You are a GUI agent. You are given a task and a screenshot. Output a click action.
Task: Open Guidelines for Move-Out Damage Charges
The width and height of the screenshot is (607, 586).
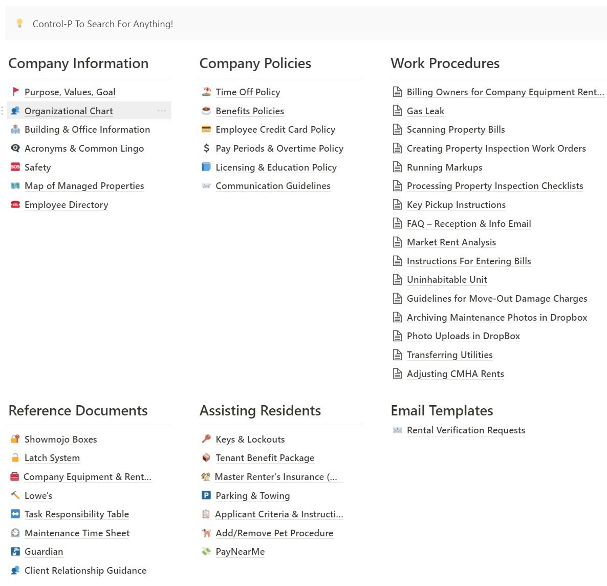pyautogui.click(x=497, y=299)
